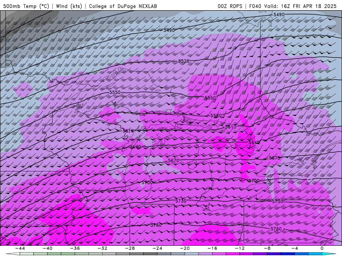
Task: Click the western 5760 contour label
Action: coord(156,225)
